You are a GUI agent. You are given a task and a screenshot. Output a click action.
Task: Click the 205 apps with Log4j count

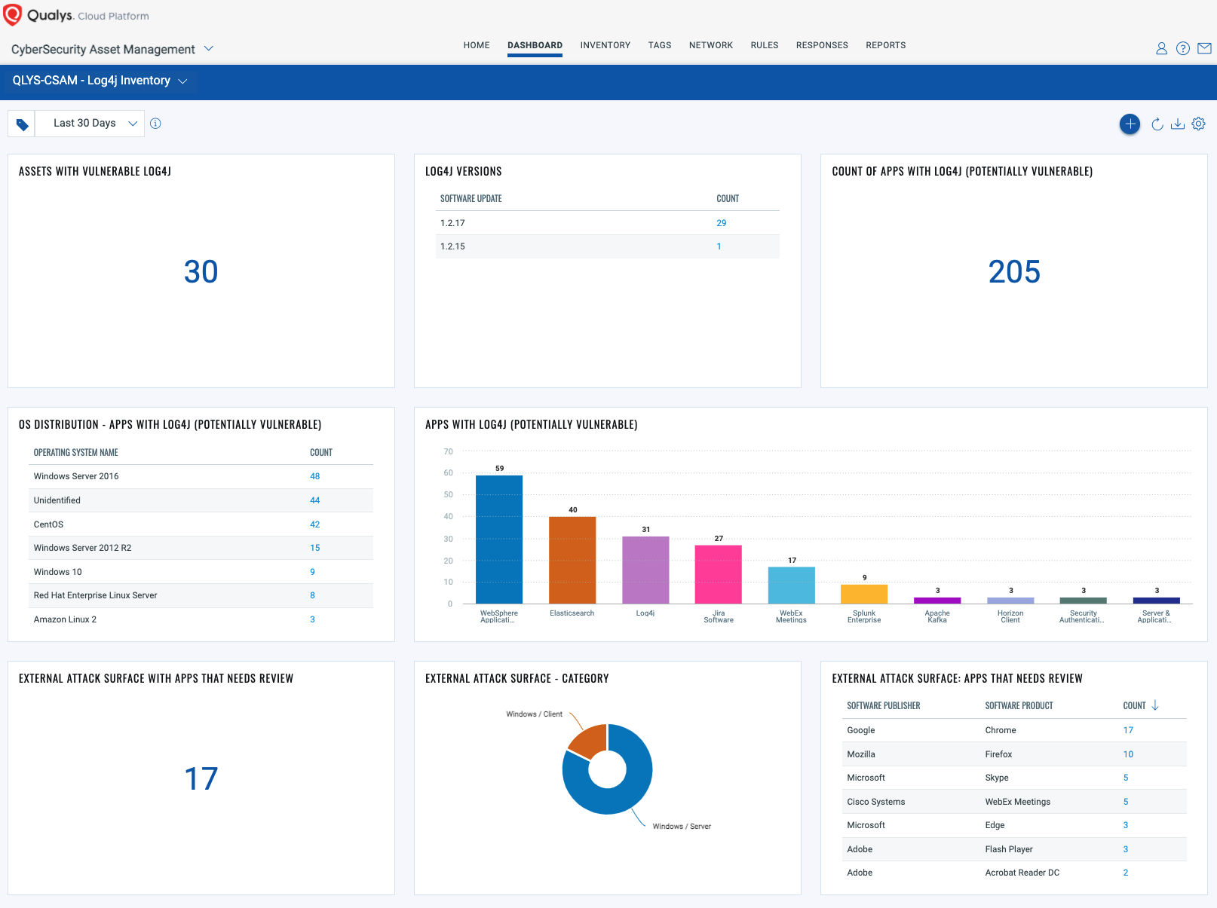click(x=1014, y=272)
